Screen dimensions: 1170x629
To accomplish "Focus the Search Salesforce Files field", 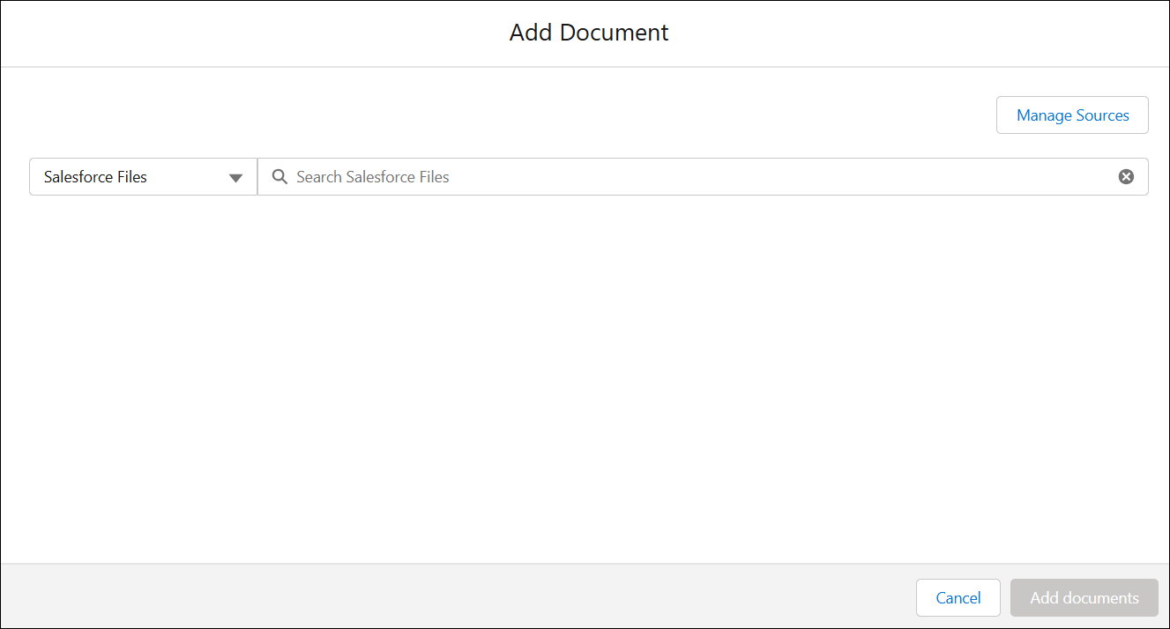I will (703, 177).
